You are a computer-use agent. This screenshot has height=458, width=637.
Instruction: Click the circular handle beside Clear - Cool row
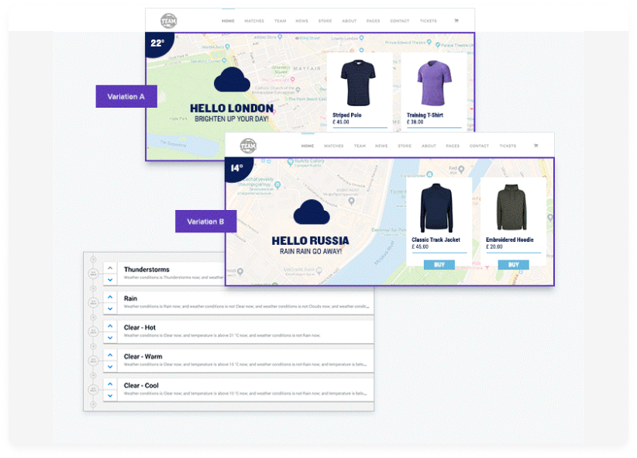point(94,390)
